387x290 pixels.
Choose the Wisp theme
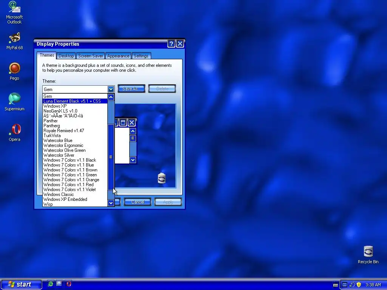(x=75, y=204)
